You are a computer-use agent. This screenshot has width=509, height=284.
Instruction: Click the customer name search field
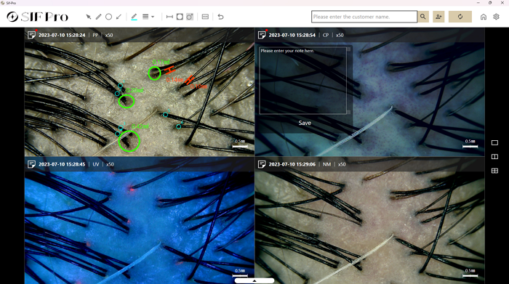point(364,17)
